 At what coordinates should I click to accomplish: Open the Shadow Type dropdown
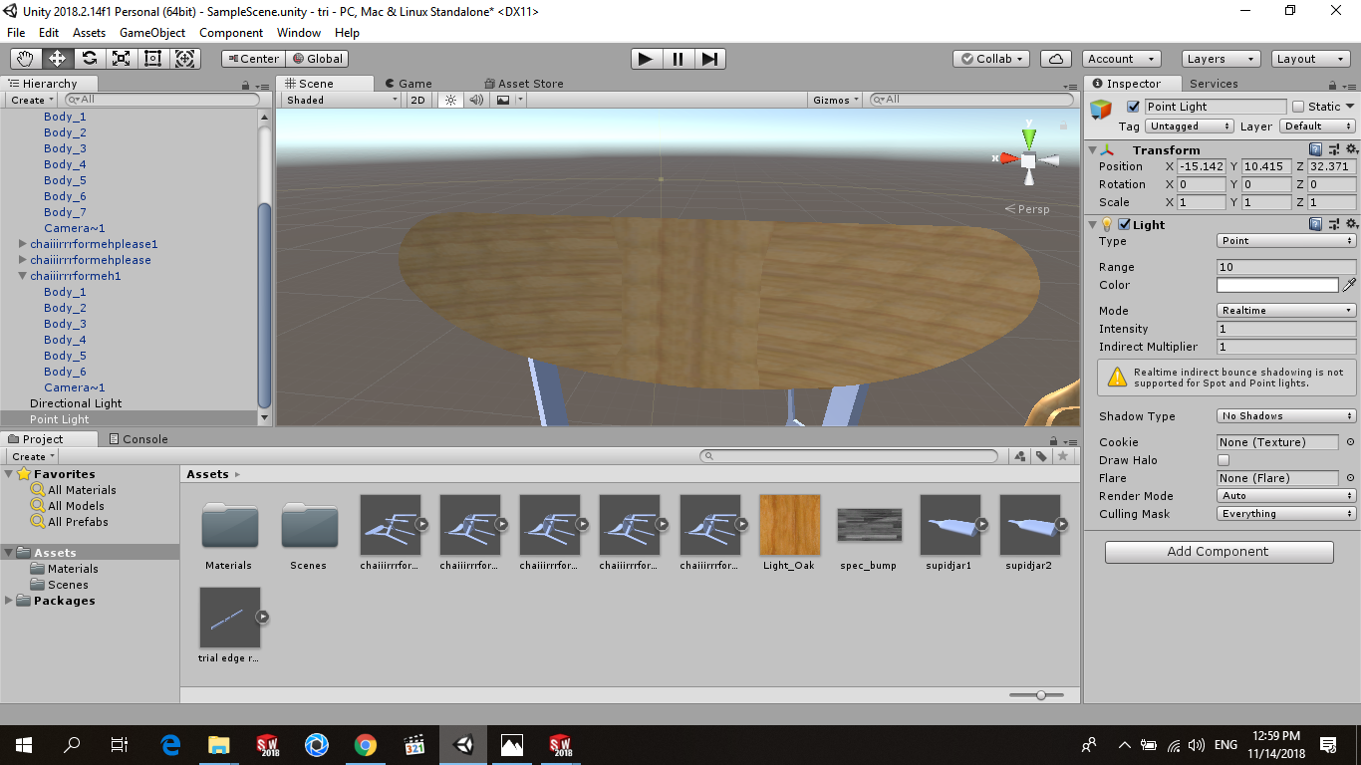pyautogui.click(x=1286, y=416)
